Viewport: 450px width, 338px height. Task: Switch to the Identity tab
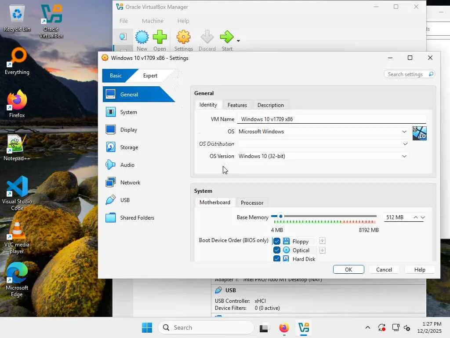(x=208, y=105)
